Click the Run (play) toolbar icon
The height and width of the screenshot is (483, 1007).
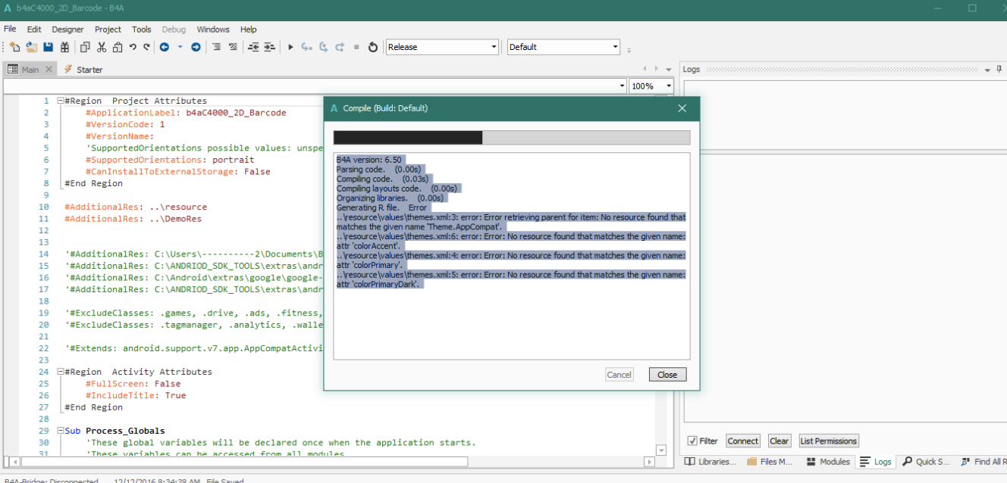pos(290,47)
